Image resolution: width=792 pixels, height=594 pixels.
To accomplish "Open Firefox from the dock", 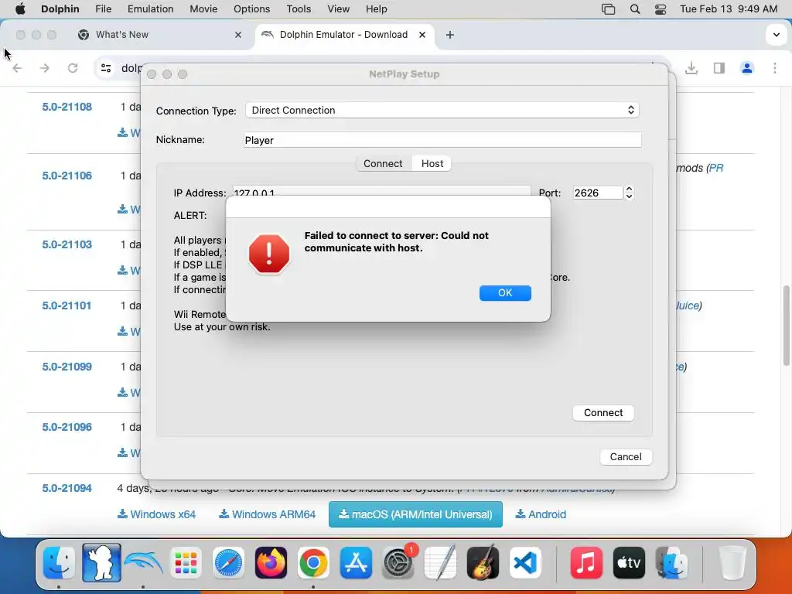I will coord(271,562).
